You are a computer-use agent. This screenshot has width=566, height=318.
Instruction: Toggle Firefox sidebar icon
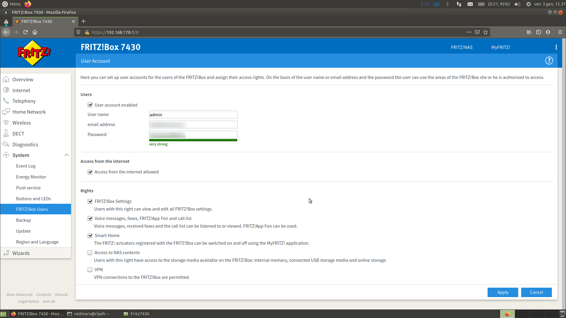(x=539, y=32)
